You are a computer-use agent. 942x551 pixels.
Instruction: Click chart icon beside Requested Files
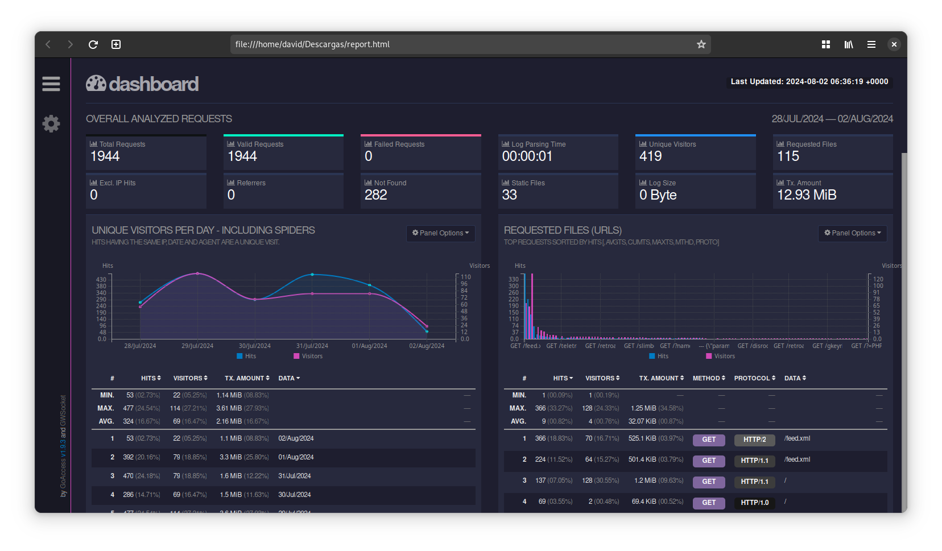click(780, 144)
